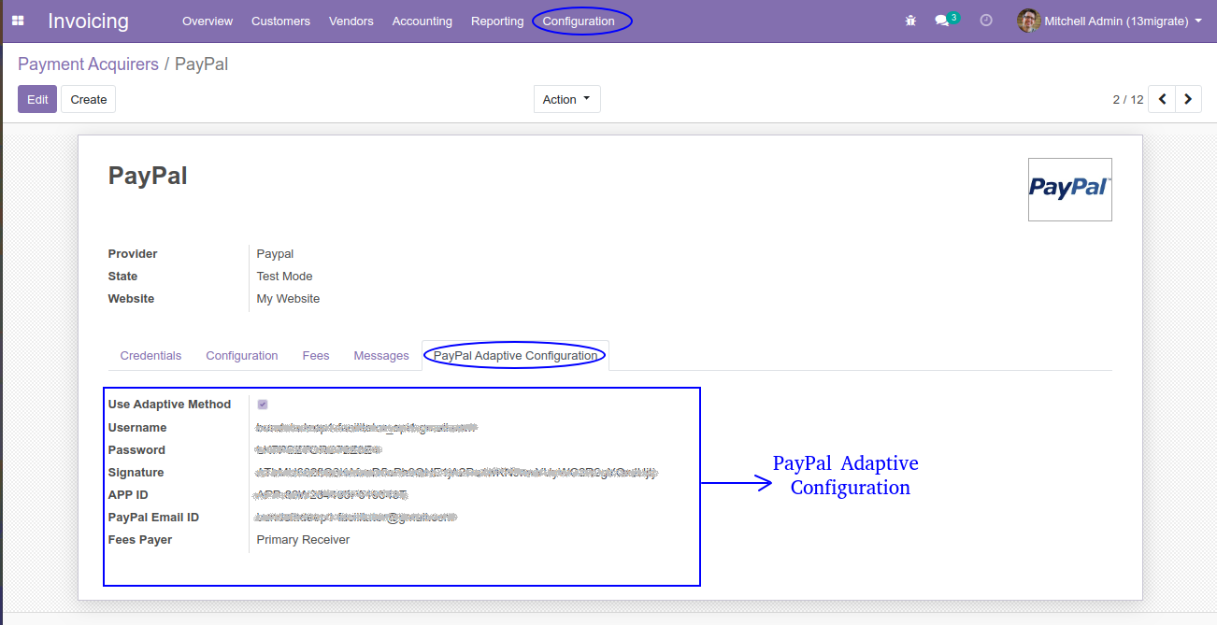Select the PayPal Adaptive Configuration tab

[x=515, y=355]
